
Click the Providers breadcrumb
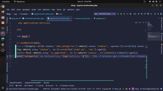(x=24, y=14)
